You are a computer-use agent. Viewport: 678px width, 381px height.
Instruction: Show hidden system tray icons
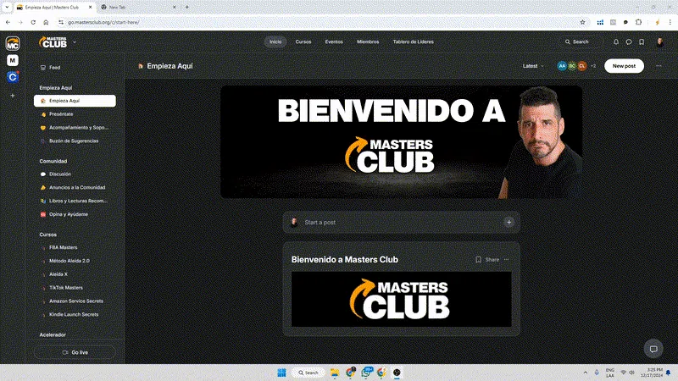585,373
